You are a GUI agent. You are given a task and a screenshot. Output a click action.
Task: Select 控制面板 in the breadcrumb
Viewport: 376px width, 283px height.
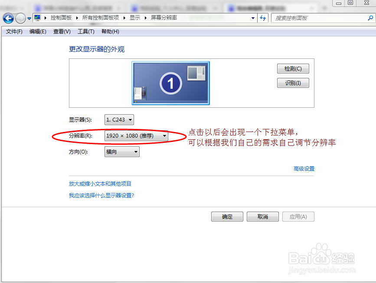point(61,18)
